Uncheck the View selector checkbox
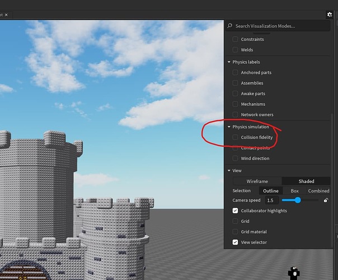This screenshot has width=338, height=280. (235, 242)
